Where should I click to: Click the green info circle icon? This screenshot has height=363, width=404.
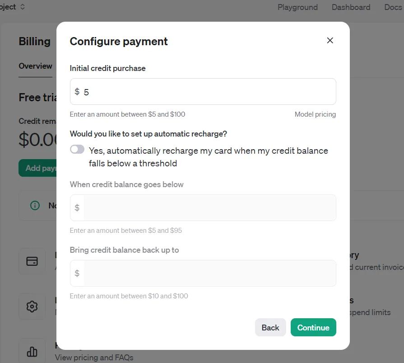point(35,205)
